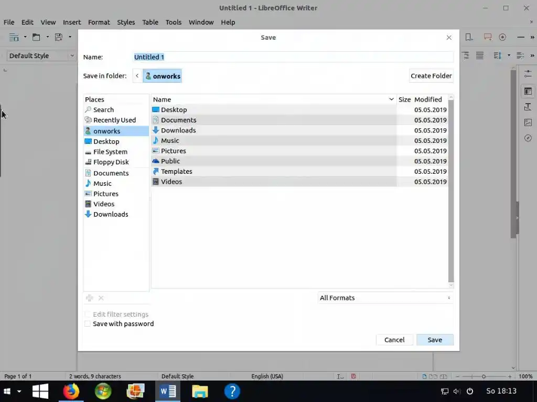This screenshot has width=537, height=402.
Task: Open the dropdown arrow next to Save icon
Action: pyautogui.click(x=70, y=37)
